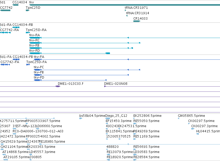Click the tkv-RC transcript label
The width and height of the screenshot is (220, 161).
(x=34, y=40)
